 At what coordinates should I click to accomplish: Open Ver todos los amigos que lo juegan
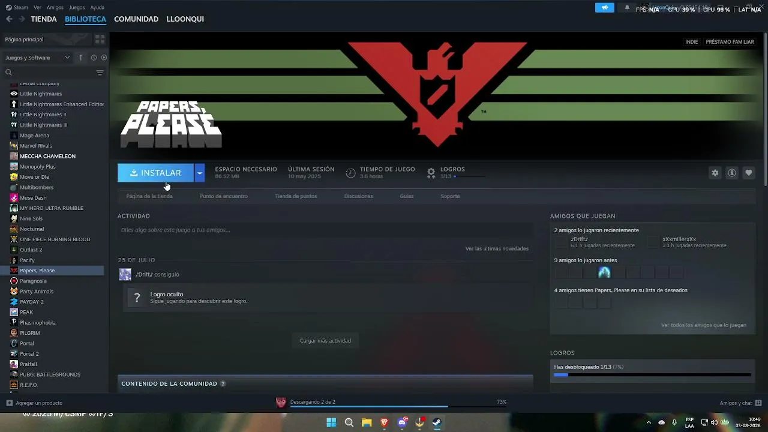[x=704, y=325]
